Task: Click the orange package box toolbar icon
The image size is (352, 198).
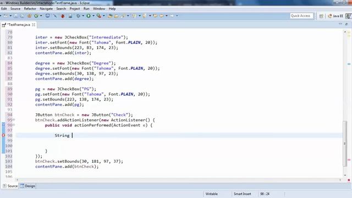Action: coord(29,16)
